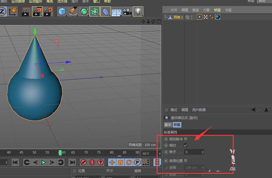Toggle the autokeying red circle icon
The height and width of the screenshot is (178, 272).
click(92, 162)
